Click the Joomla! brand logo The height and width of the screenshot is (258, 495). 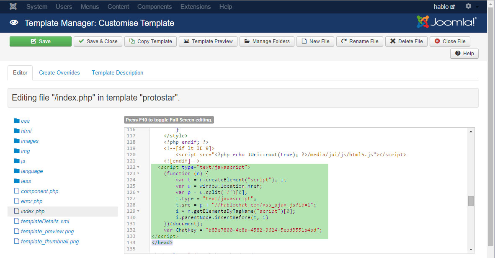coord(446,22)
